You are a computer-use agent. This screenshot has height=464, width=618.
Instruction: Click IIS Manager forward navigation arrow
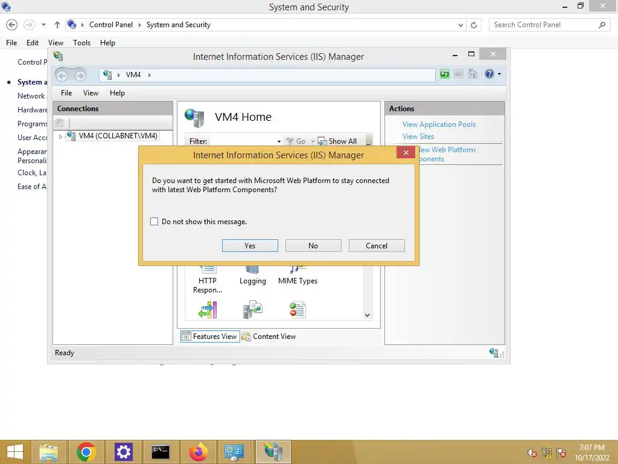(80, 75)
